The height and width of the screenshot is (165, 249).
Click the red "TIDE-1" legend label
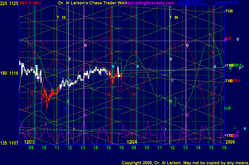click(x=236, y=81)
